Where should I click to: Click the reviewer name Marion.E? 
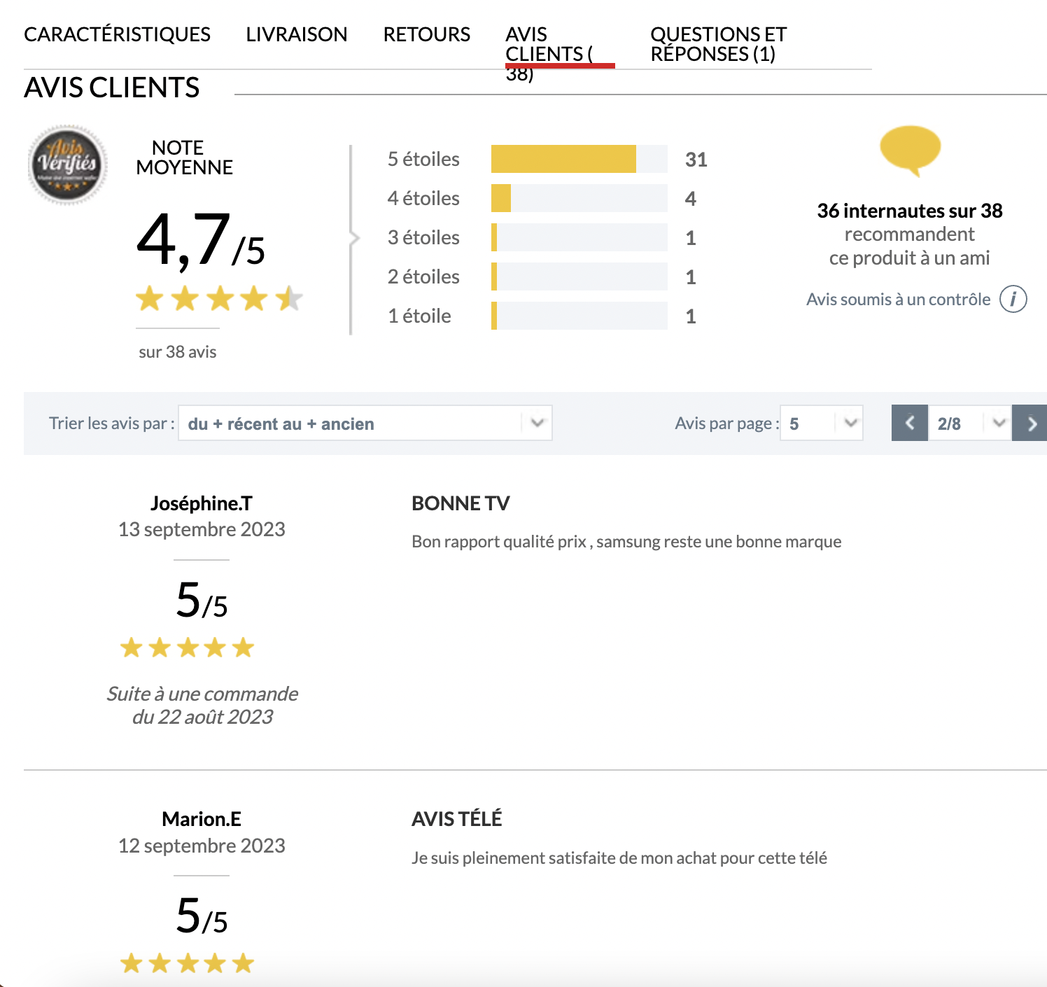201,818
